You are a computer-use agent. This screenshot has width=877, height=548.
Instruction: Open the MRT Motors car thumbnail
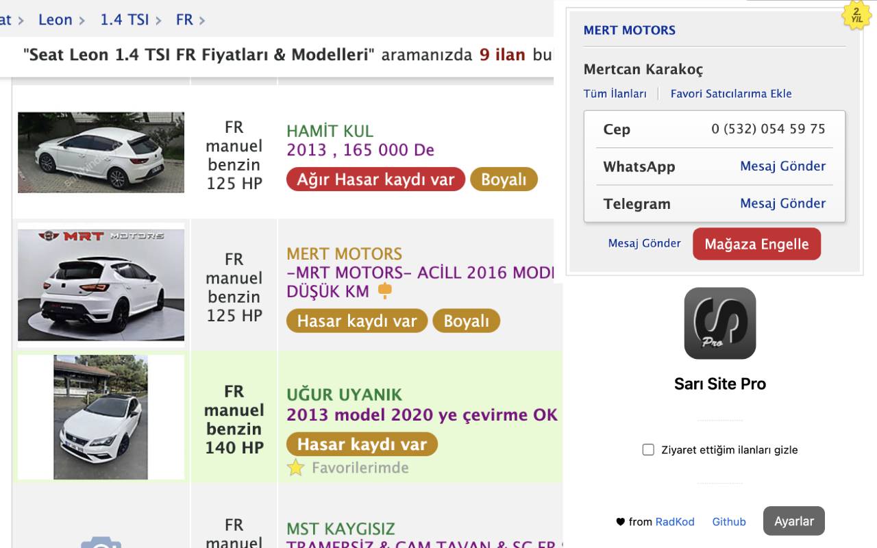click(101, 285)
